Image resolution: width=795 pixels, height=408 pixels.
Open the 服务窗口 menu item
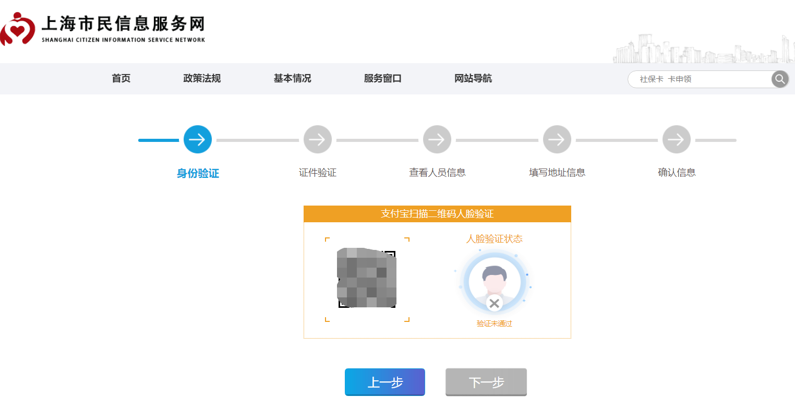[383, 78]
